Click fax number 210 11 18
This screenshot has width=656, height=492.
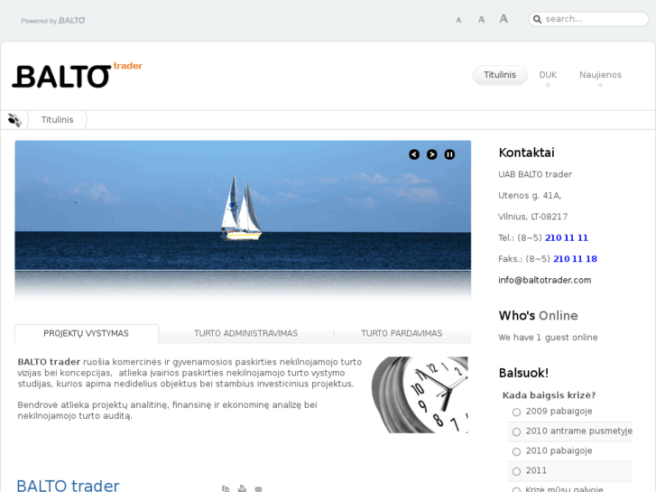[x=575, y=259]
